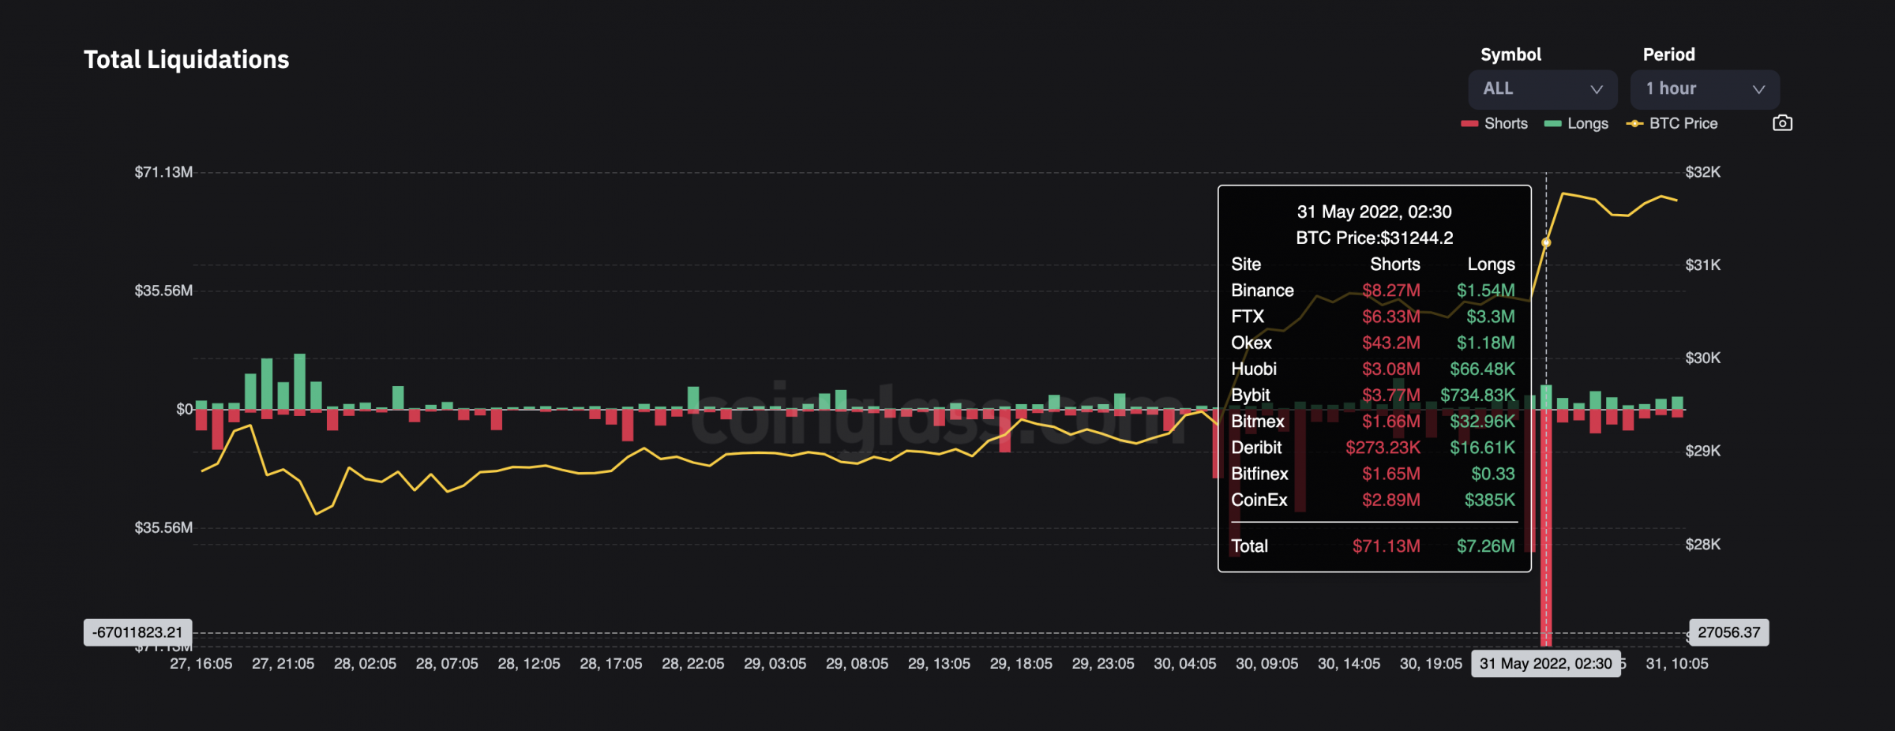This screenshot has width=1895, height=731.
Task: Click the 27, 16:05 time axis label
Action: pyautogui.click(x=201, y=664)
